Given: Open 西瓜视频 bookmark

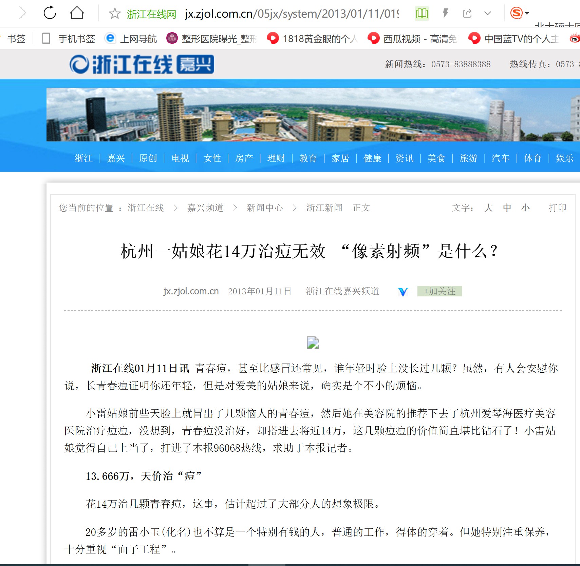Looking at the screenshot, I should point(413,39).
